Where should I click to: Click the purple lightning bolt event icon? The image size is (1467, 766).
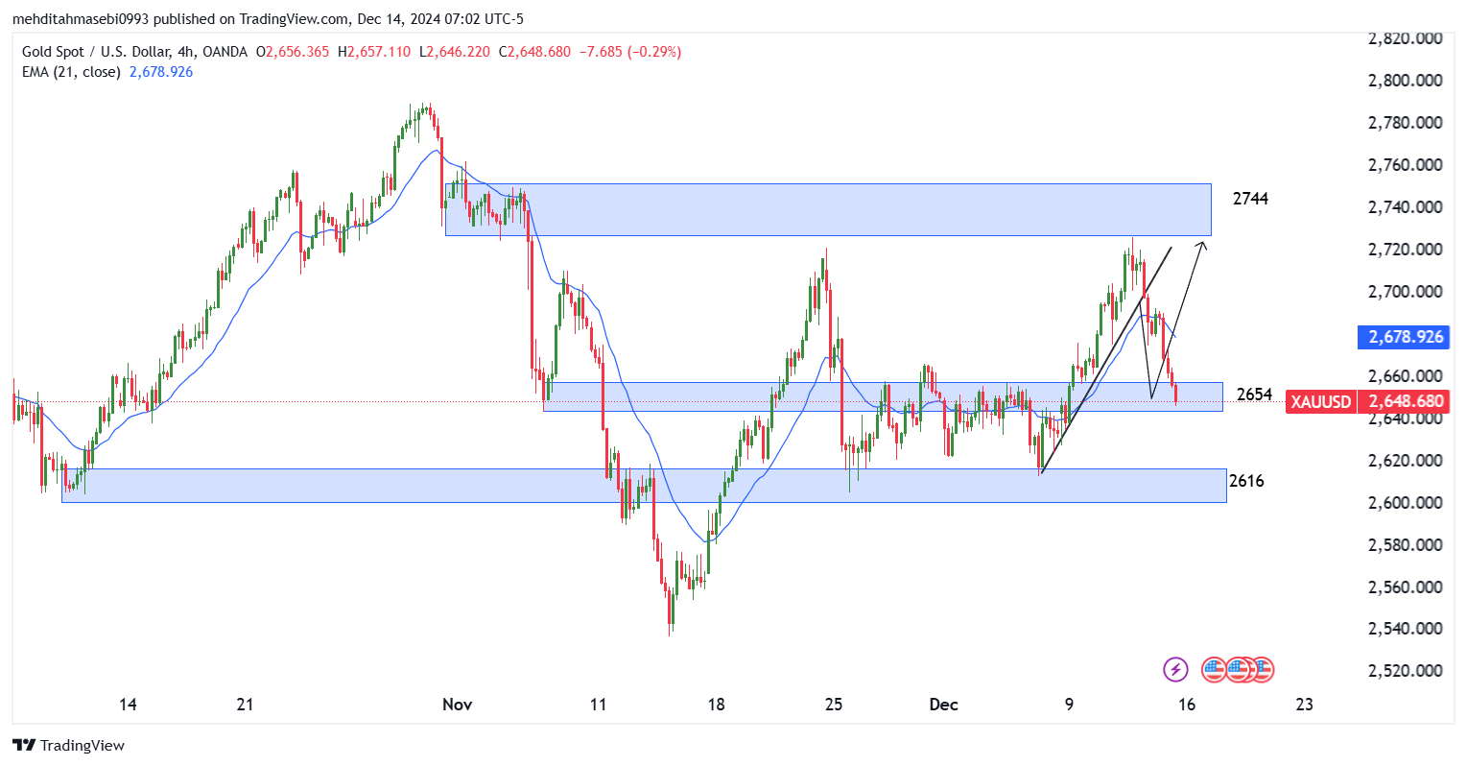[1175, 669]
